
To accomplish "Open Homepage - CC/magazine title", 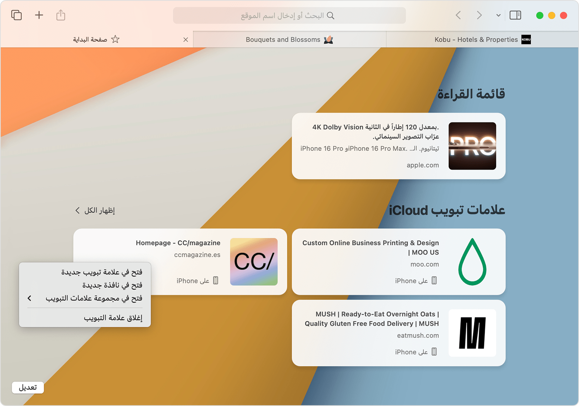I will (x=178, y=243).
